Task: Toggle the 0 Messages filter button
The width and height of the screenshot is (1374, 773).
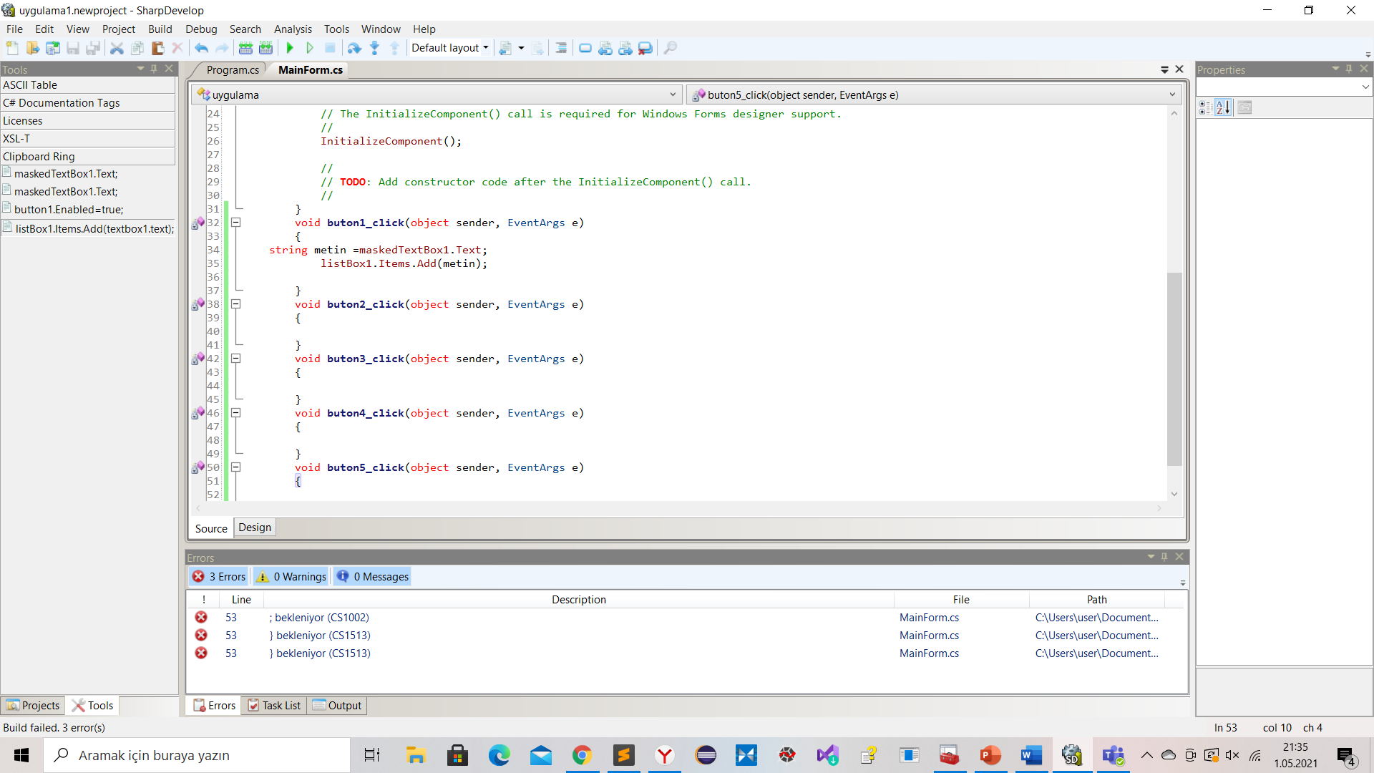Action: [373, 577]
